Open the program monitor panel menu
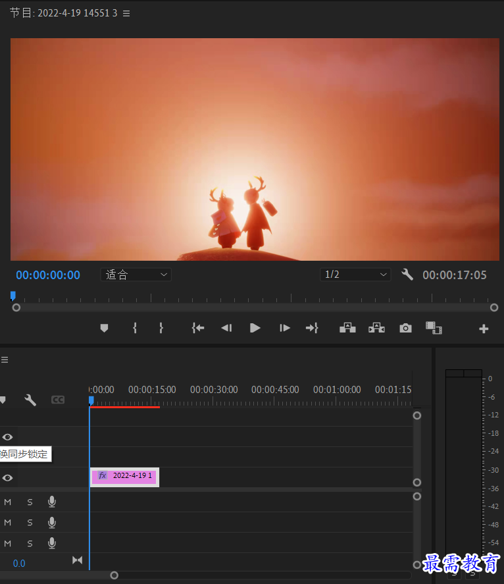504x584 pixels. [x=126, y=13]
